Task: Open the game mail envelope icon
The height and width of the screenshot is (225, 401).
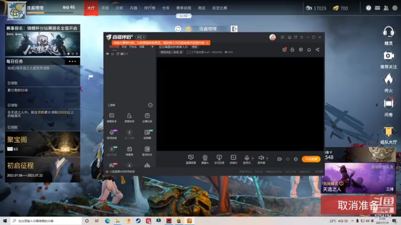Action: click(x=377, y=8)
